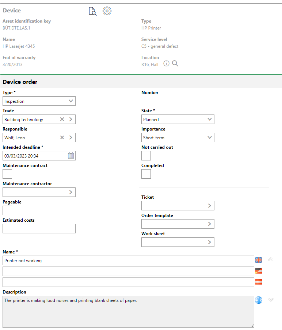Open the calendar picker for Intended deadline

[71, 156]
